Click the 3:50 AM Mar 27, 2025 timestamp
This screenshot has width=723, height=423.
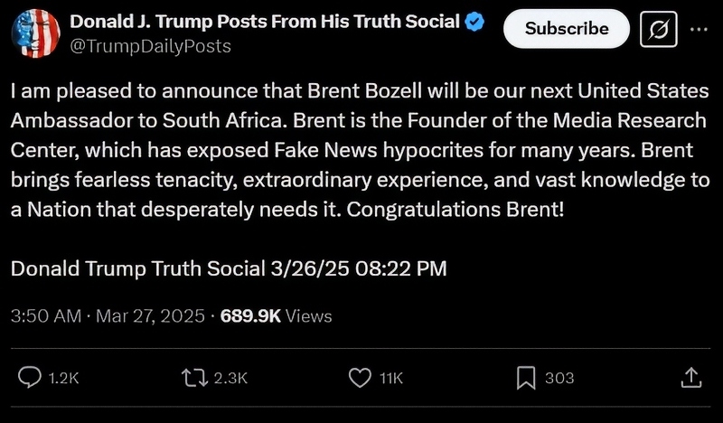pos(107,316)
